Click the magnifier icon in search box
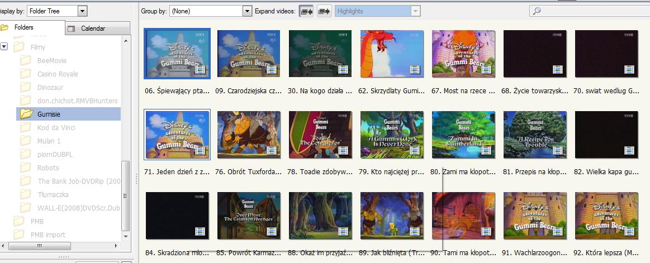This screenshot has width=650, height=263. [537, 11]
